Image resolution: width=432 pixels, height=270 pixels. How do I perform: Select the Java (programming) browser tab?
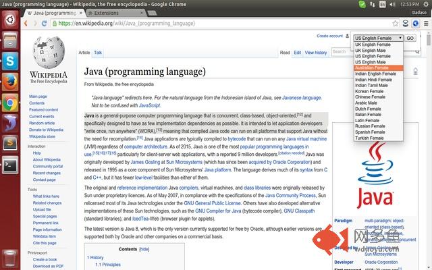(54, 13)
